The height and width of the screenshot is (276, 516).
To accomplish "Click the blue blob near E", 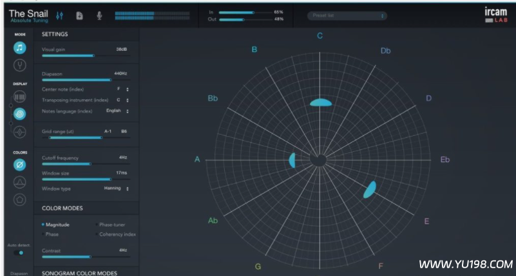I will [x=370, y=190].
